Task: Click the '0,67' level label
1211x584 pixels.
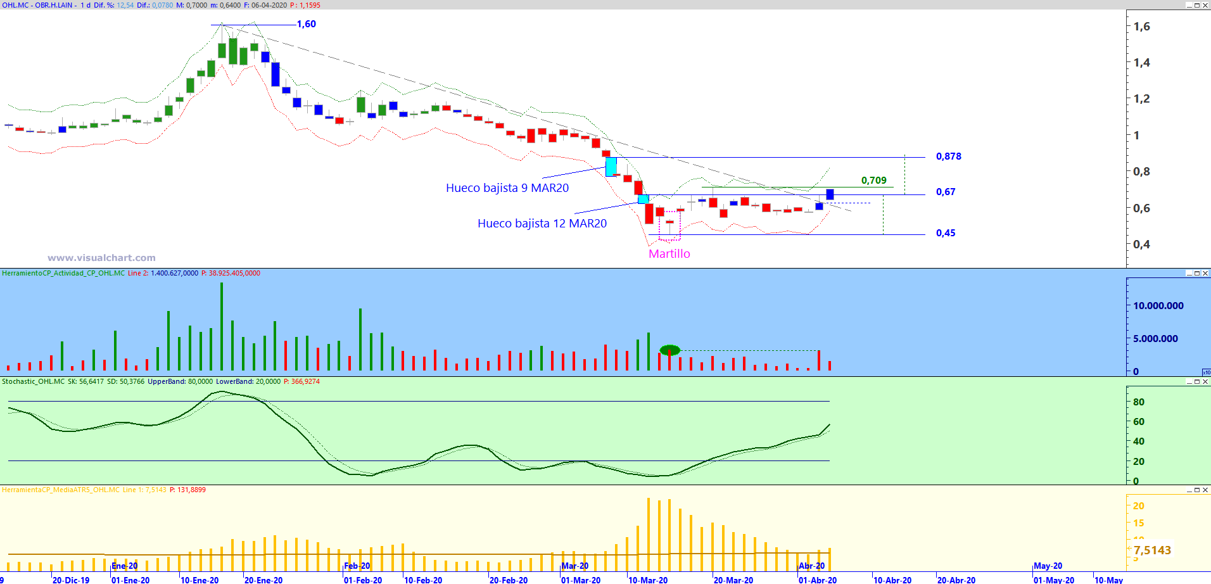Action: [946, 192]
